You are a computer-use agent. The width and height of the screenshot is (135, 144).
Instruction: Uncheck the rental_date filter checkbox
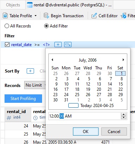7,45
